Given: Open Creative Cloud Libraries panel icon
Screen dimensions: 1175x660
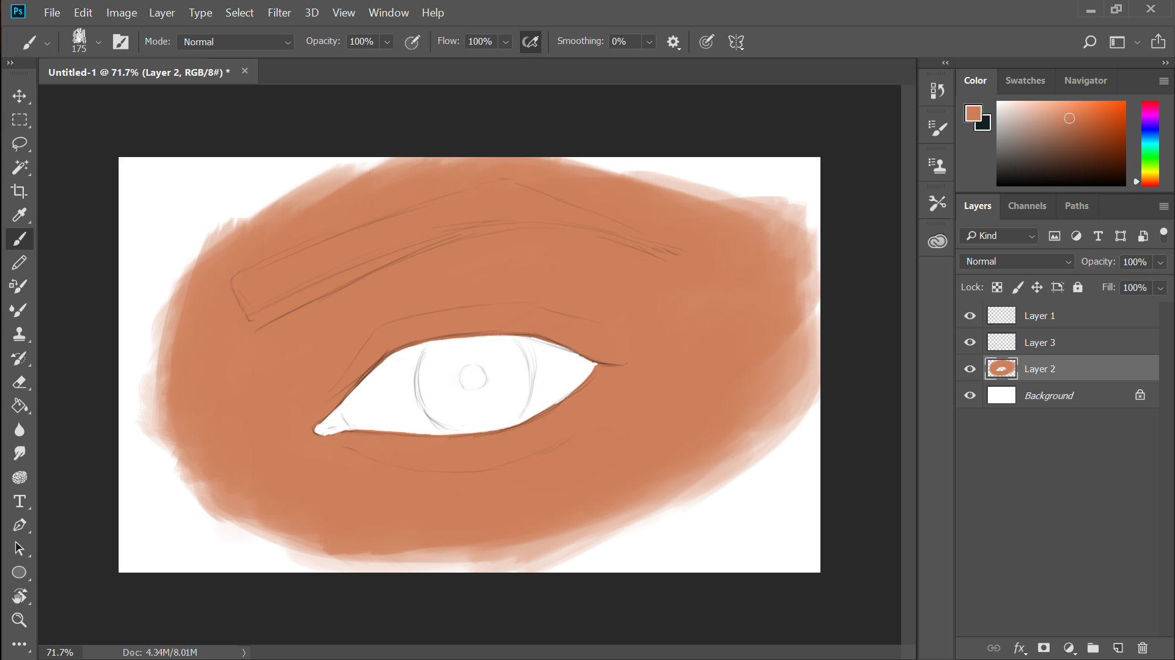Looking at the screenshot, I should tap(937, 241).
